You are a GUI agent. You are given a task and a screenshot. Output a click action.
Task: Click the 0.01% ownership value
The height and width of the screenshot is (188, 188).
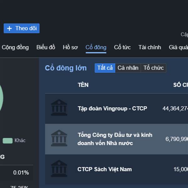(21, 173)
